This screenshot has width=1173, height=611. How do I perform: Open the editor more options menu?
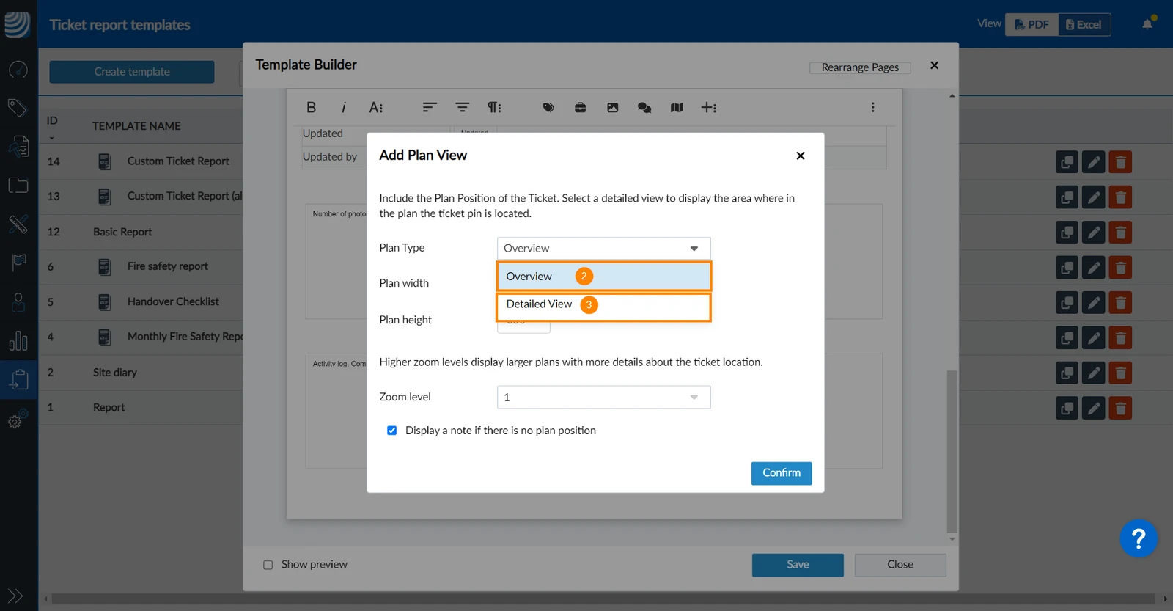(872, 107)
